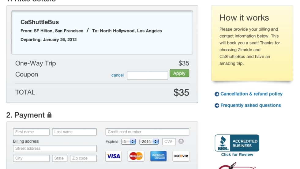Select the Street address field
Screen dimensions: 300x169
point(55,148)
